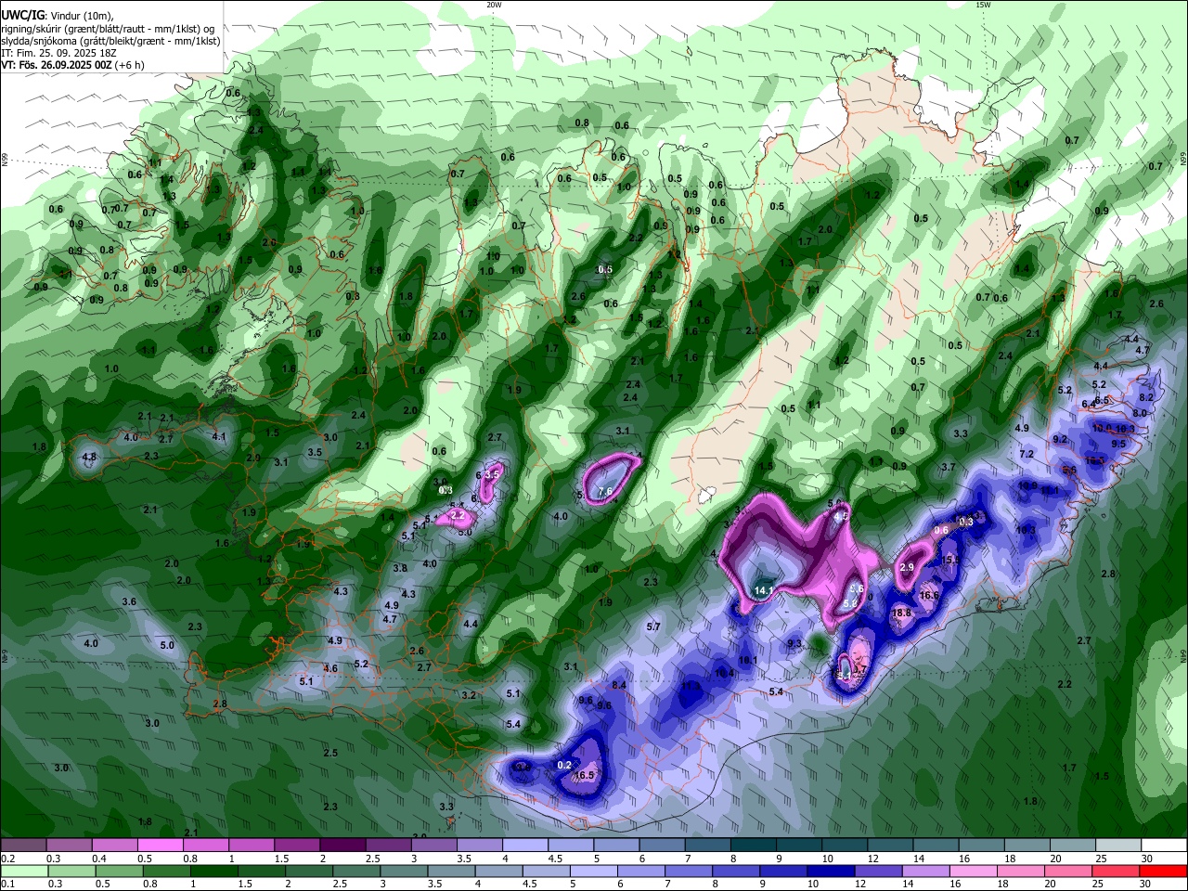The width and height of the screenshot is (1188, 891).
Task: Click the 'IT: Fim. 25. 09. 2025 18Z' initial time line
Action: (58, 53)
